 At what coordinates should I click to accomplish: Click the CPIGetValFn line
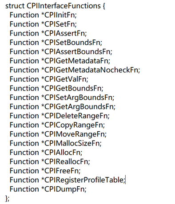49,79
